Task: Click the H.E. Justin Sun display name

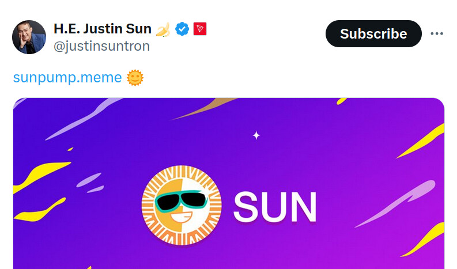Action: tap(102, 28)
